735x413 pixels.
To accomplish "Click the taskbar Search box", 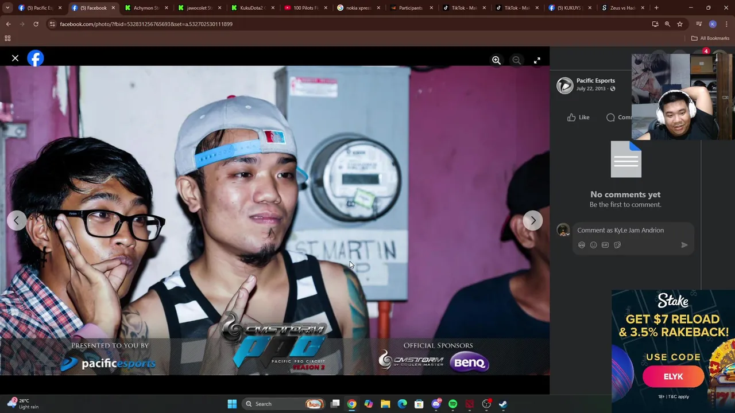I will coord(285,404).
